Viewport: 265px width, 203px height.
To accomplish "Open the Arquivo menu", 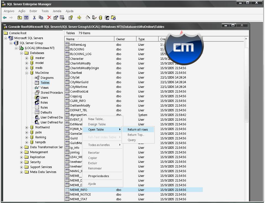I will [x=9, y=11].
